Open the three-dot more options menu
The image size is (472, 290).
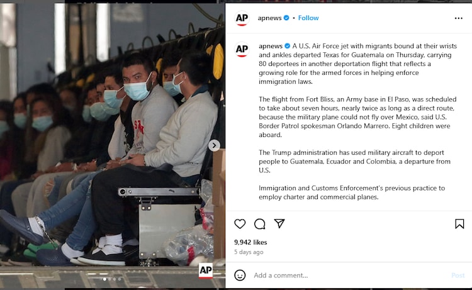(x=458, y=18)
